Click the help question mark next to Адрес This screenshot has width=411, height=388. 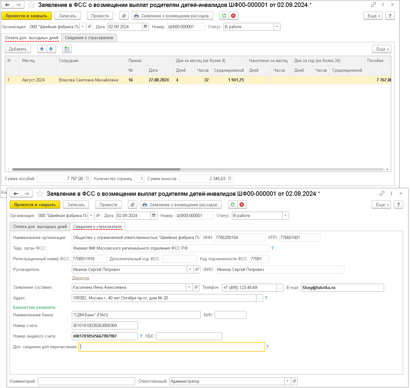point(266,298)
